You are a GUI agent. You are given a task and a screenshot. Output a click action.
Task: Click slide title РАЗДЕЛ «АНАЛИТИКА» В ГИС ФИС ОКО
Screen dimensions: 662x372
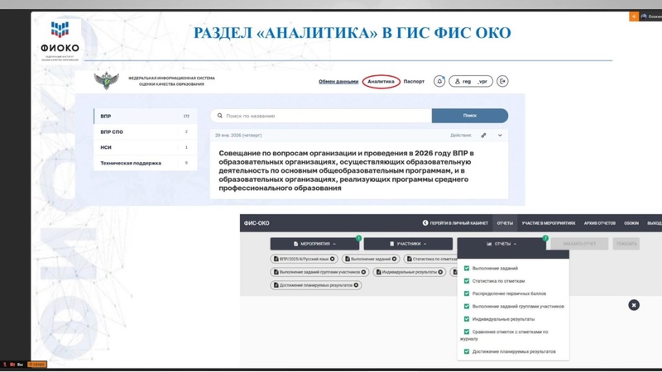[x=353, y=33]
